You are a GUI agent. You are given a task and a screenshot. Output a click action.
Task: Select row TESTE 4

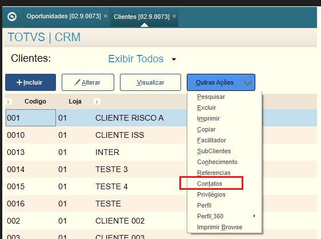[x=111, y=187]
